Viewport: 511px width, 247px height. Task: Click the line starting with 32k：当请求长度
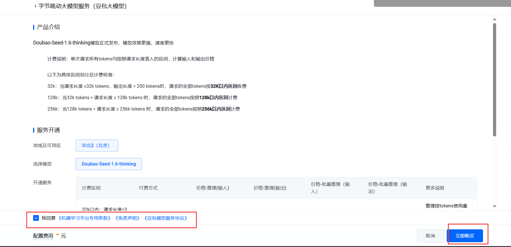pos(147,86)
